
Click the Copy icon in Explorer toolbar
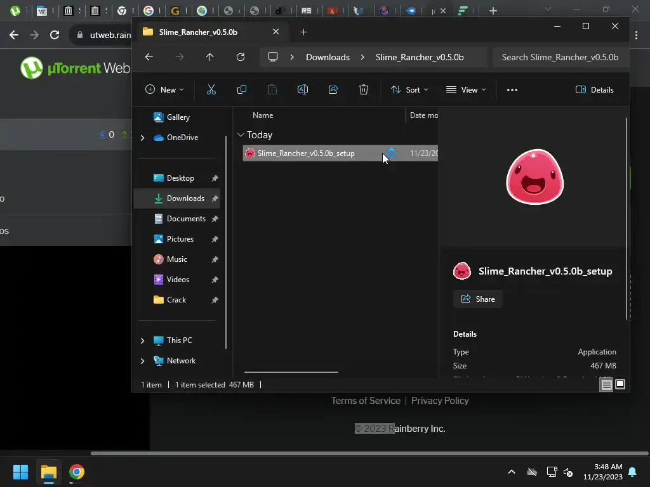click(242, 89)
